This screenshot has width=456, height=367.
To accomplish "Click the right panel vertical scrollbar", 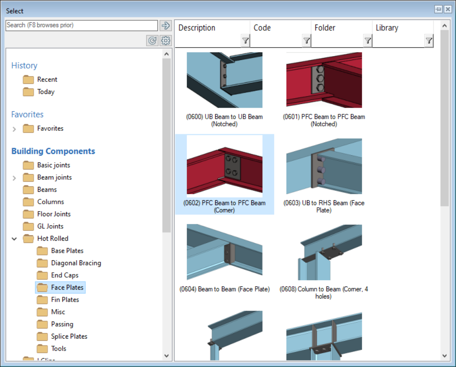I will pos(444,133).
